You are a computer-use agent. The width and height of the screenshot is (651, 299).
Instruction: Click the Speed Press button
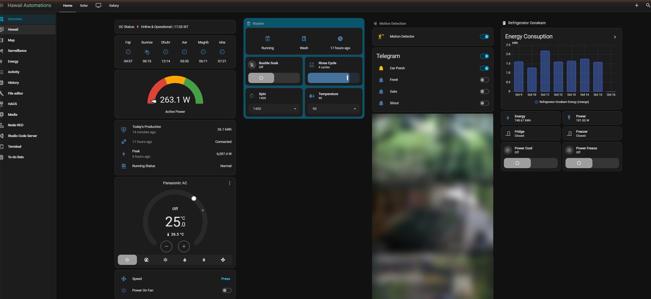[x=225, y=279]
